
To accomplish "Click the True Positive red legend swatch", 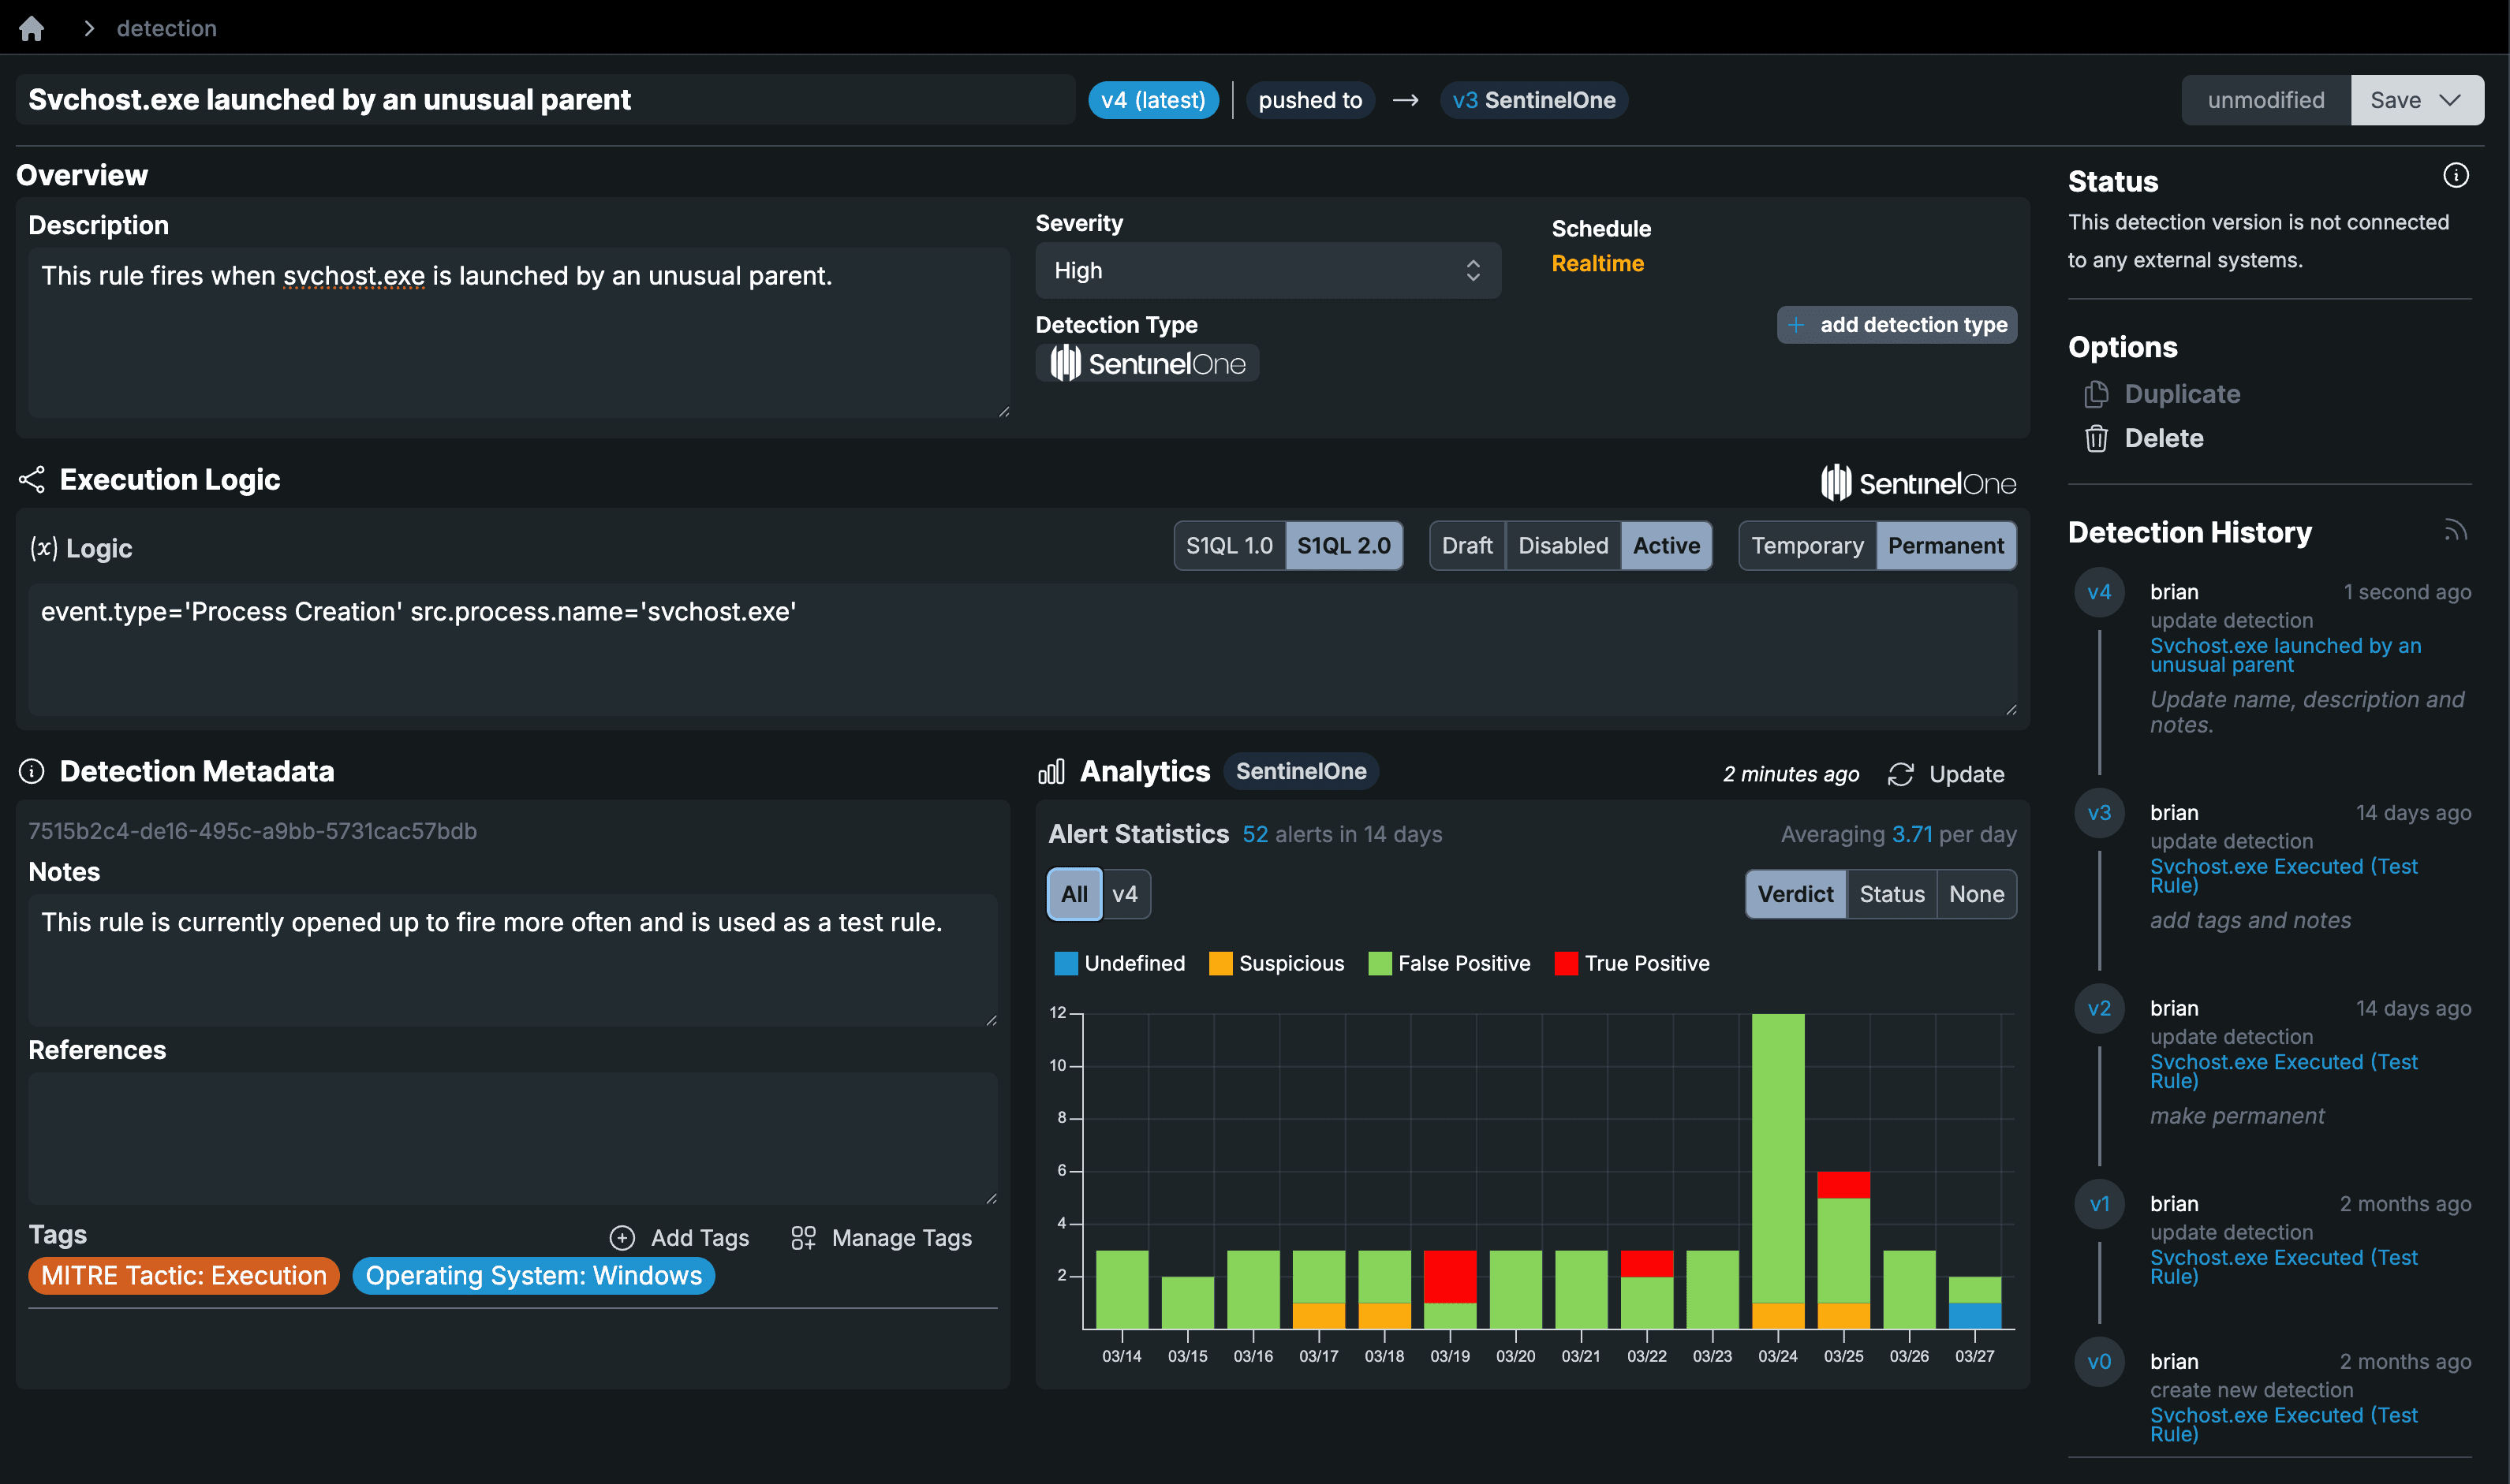I will pos(1567,964).
